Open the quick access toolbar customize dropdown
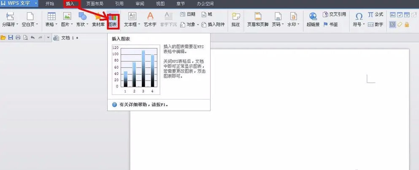 click(48, 38)
